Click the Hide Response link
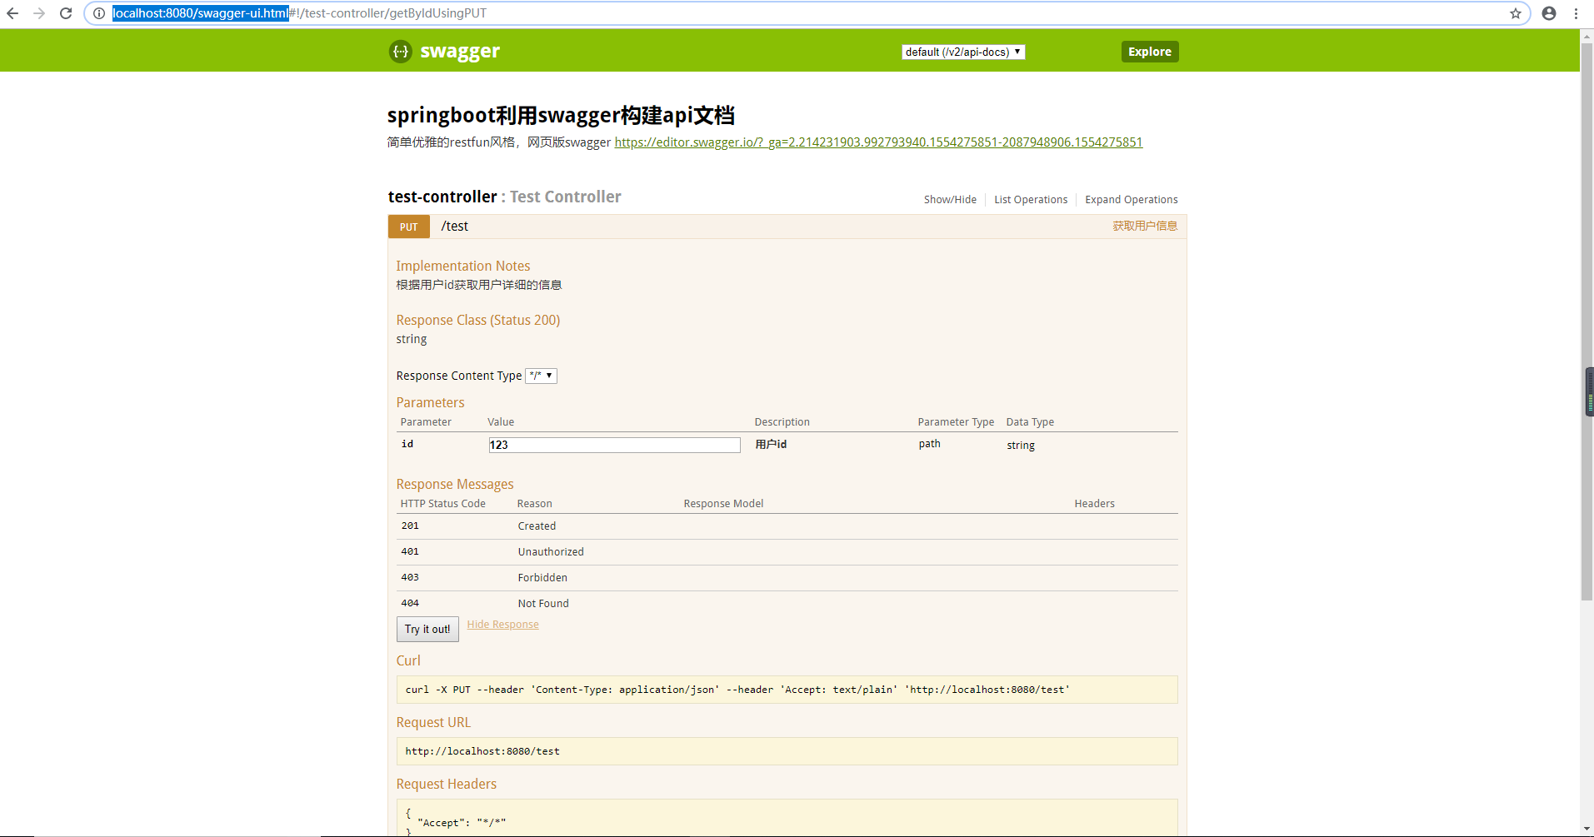Image resolution: width=1594 pixels, height=837 pixels. pos(502,625)
